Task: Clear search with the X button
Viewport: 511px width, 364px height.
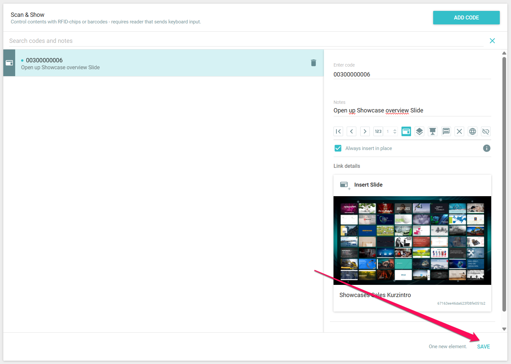Action: click(492, 41)
